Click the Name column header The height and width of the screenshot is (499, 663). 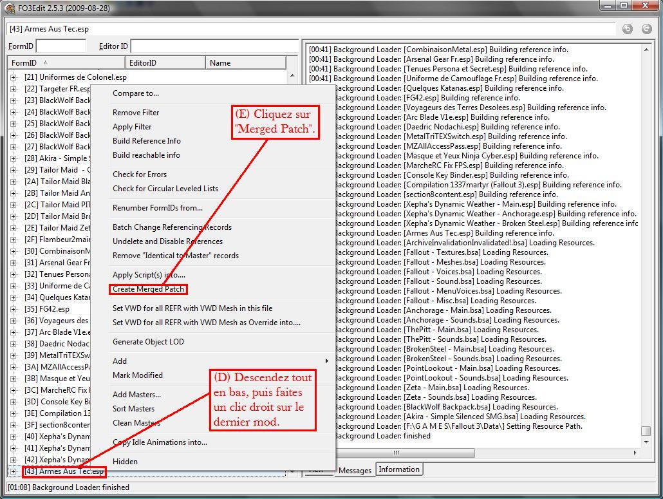pos(245,62)
